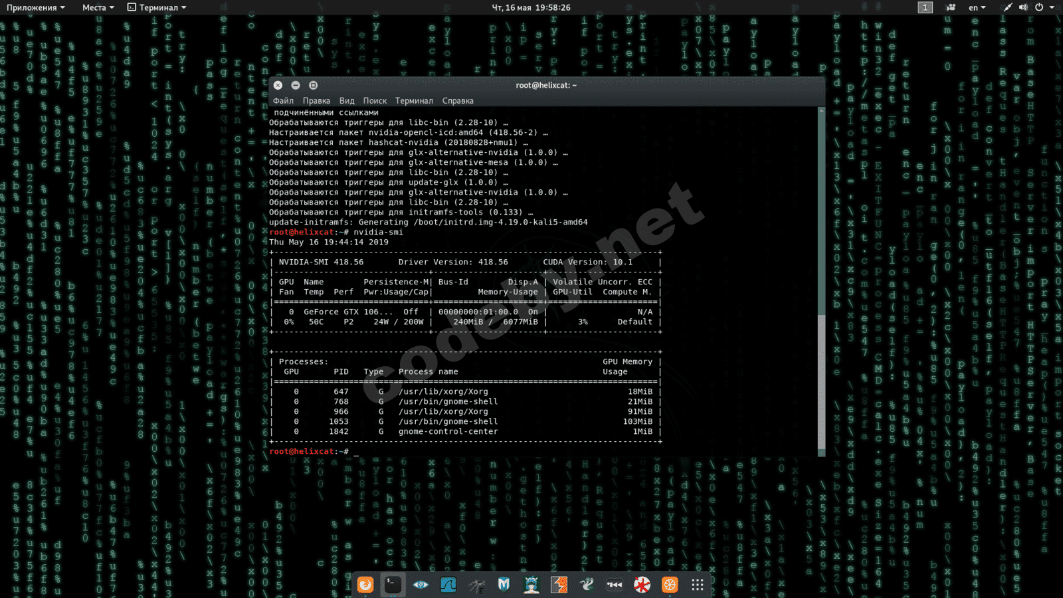Click PID 1053 in the process table

(339, 422)
